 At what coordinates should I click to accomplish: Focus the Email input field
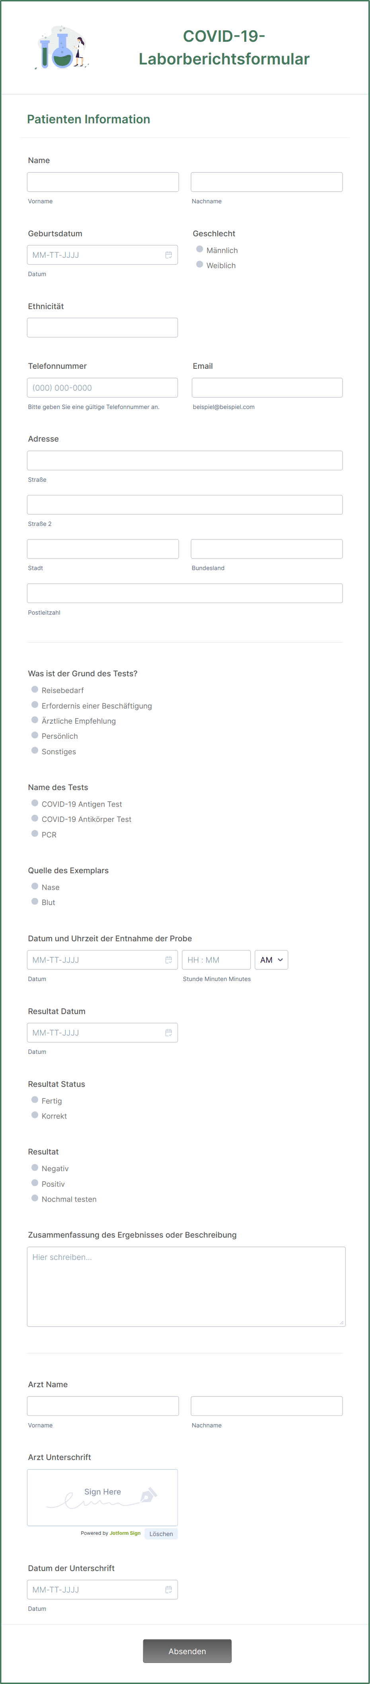[x=267, y=387]
